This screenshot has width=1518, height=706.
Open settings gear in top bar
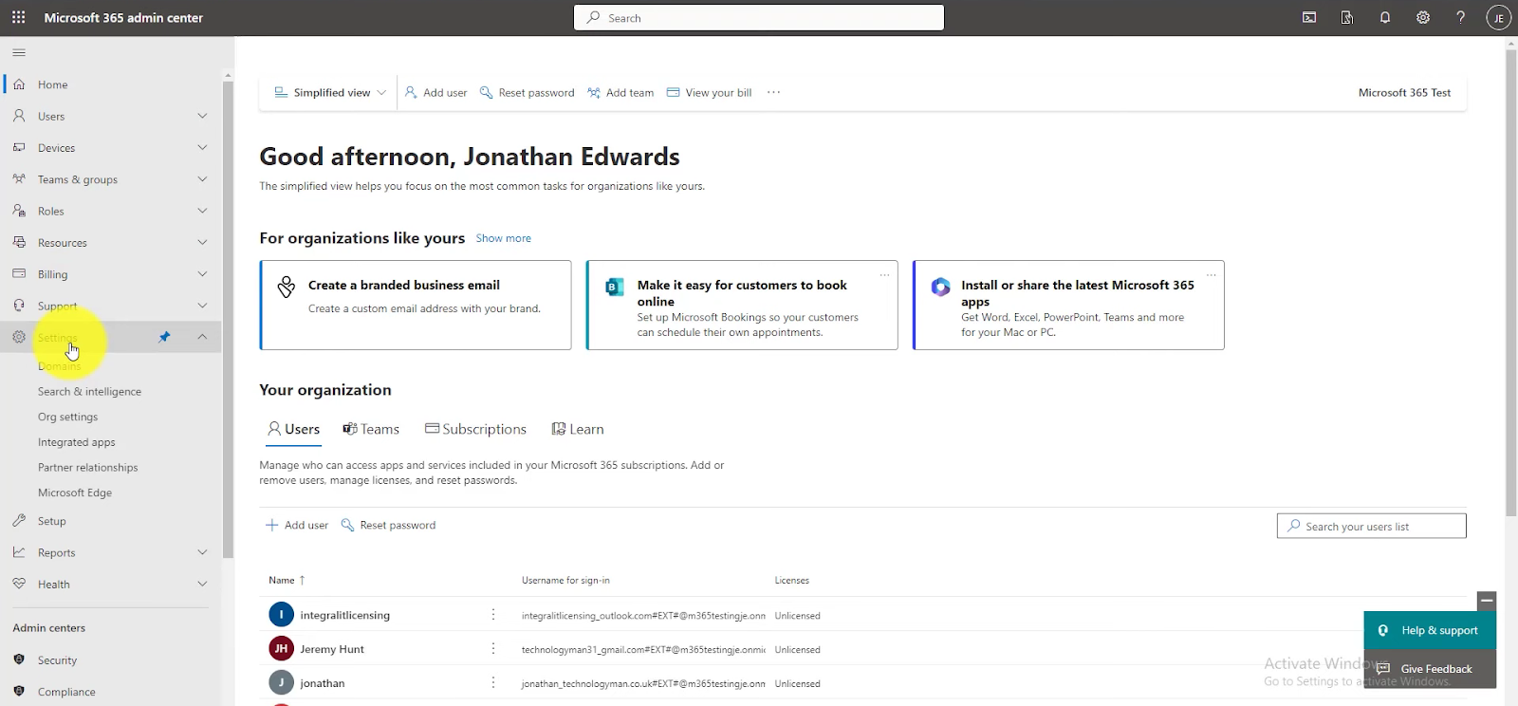coord(1423,17)
